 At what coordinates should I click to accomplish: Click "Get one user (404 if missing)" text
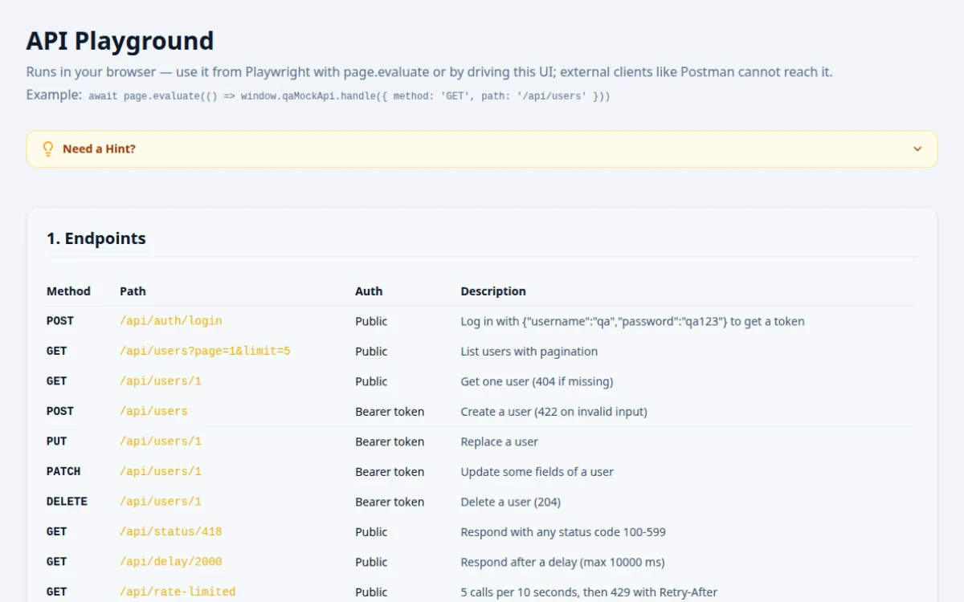click(537, 381)
